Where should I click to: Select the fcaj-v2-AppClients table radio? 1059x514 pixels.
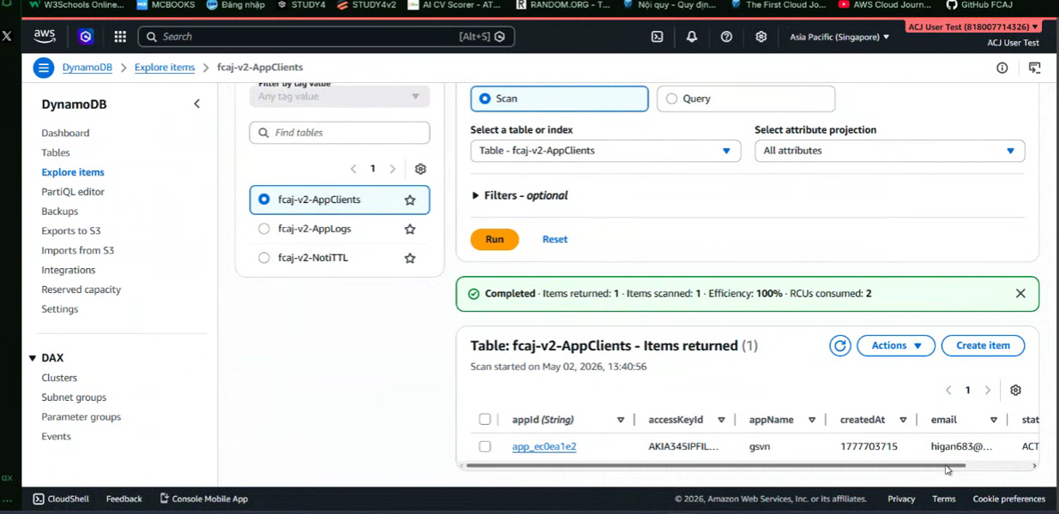pyautogui.click(x=264, y=200)
